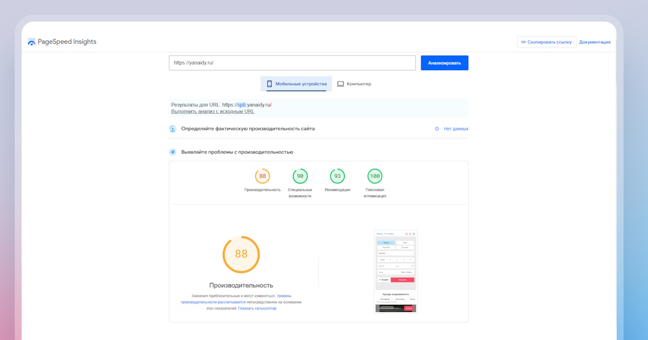This screenshot has height=340, width=648.
Task: Click the heading "Определяйте фактическую производительность сайта"
Action: pyautogui.click(x=248, y=129)
